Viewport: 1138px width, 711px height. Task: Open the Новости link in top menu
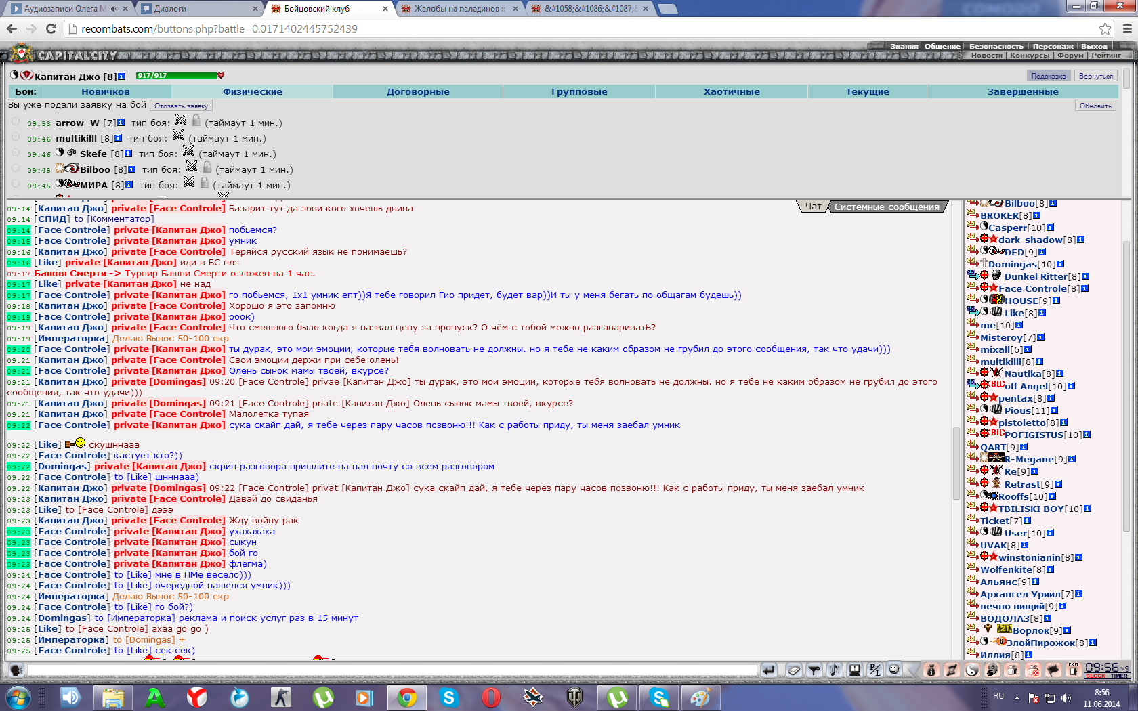click(x=986, y=55)
